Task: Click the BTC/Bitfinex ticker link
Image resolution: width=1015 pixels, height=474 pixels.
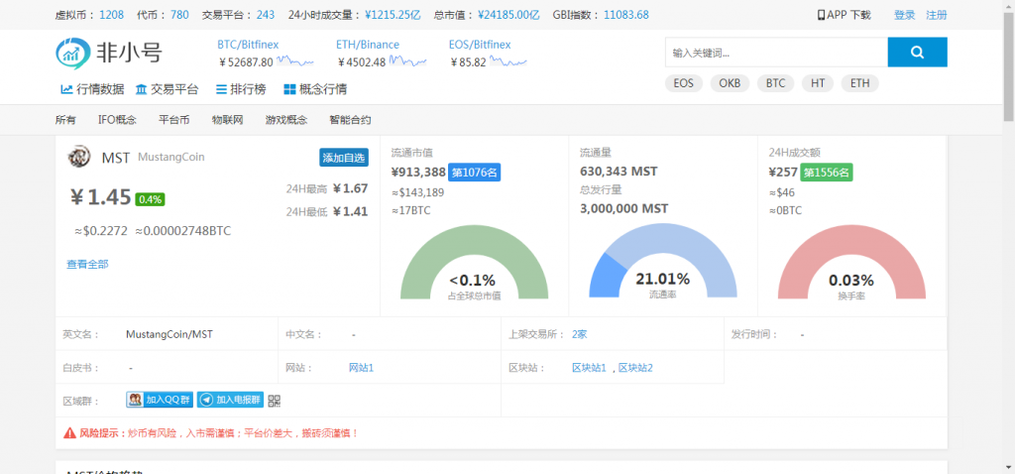Action: (248, 45)
